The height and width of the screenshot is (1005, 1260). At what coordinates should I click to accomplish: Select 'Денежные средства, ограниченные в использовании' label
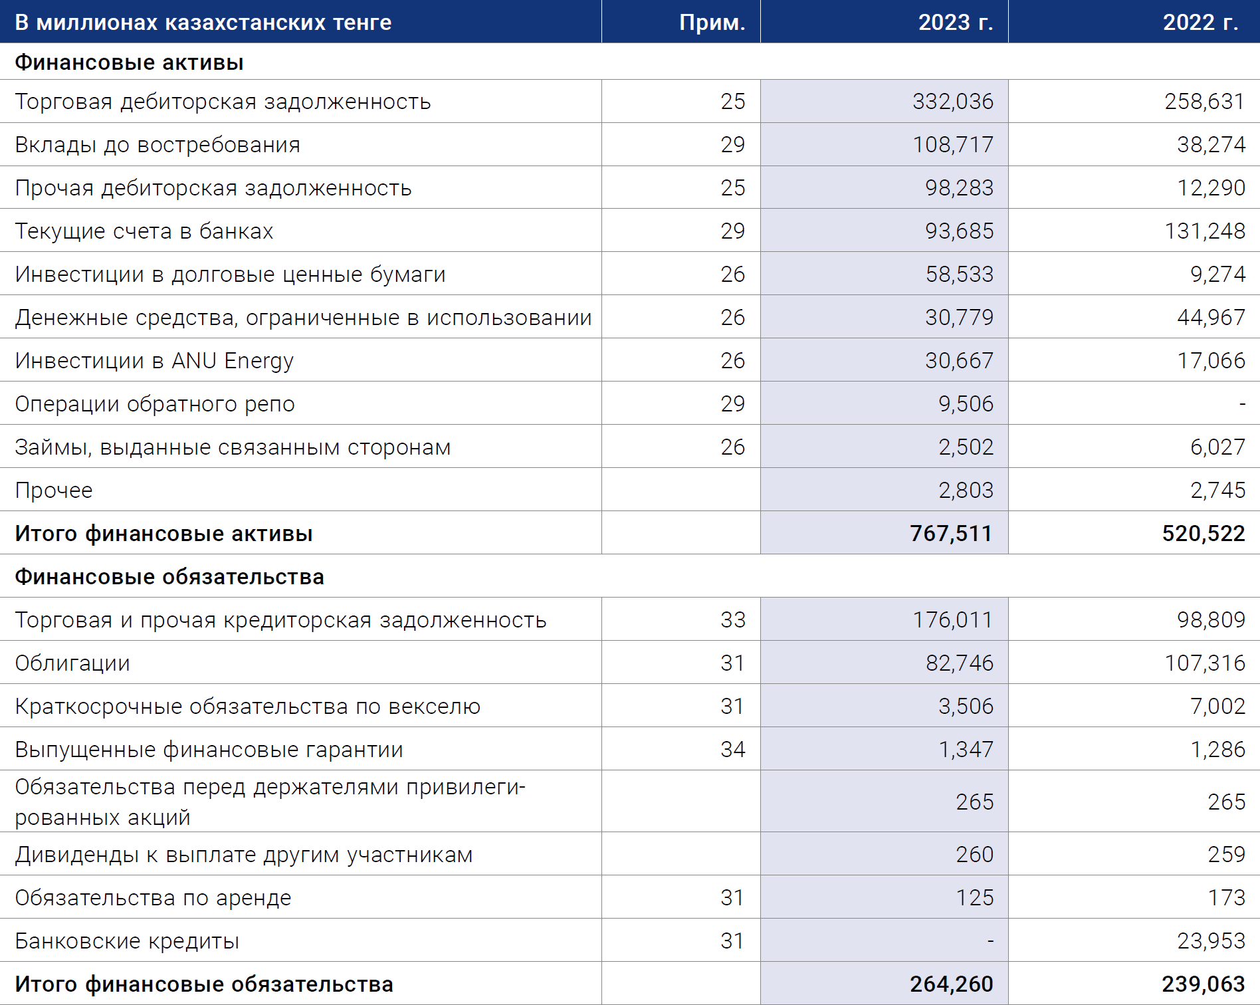tap(303, 318)
